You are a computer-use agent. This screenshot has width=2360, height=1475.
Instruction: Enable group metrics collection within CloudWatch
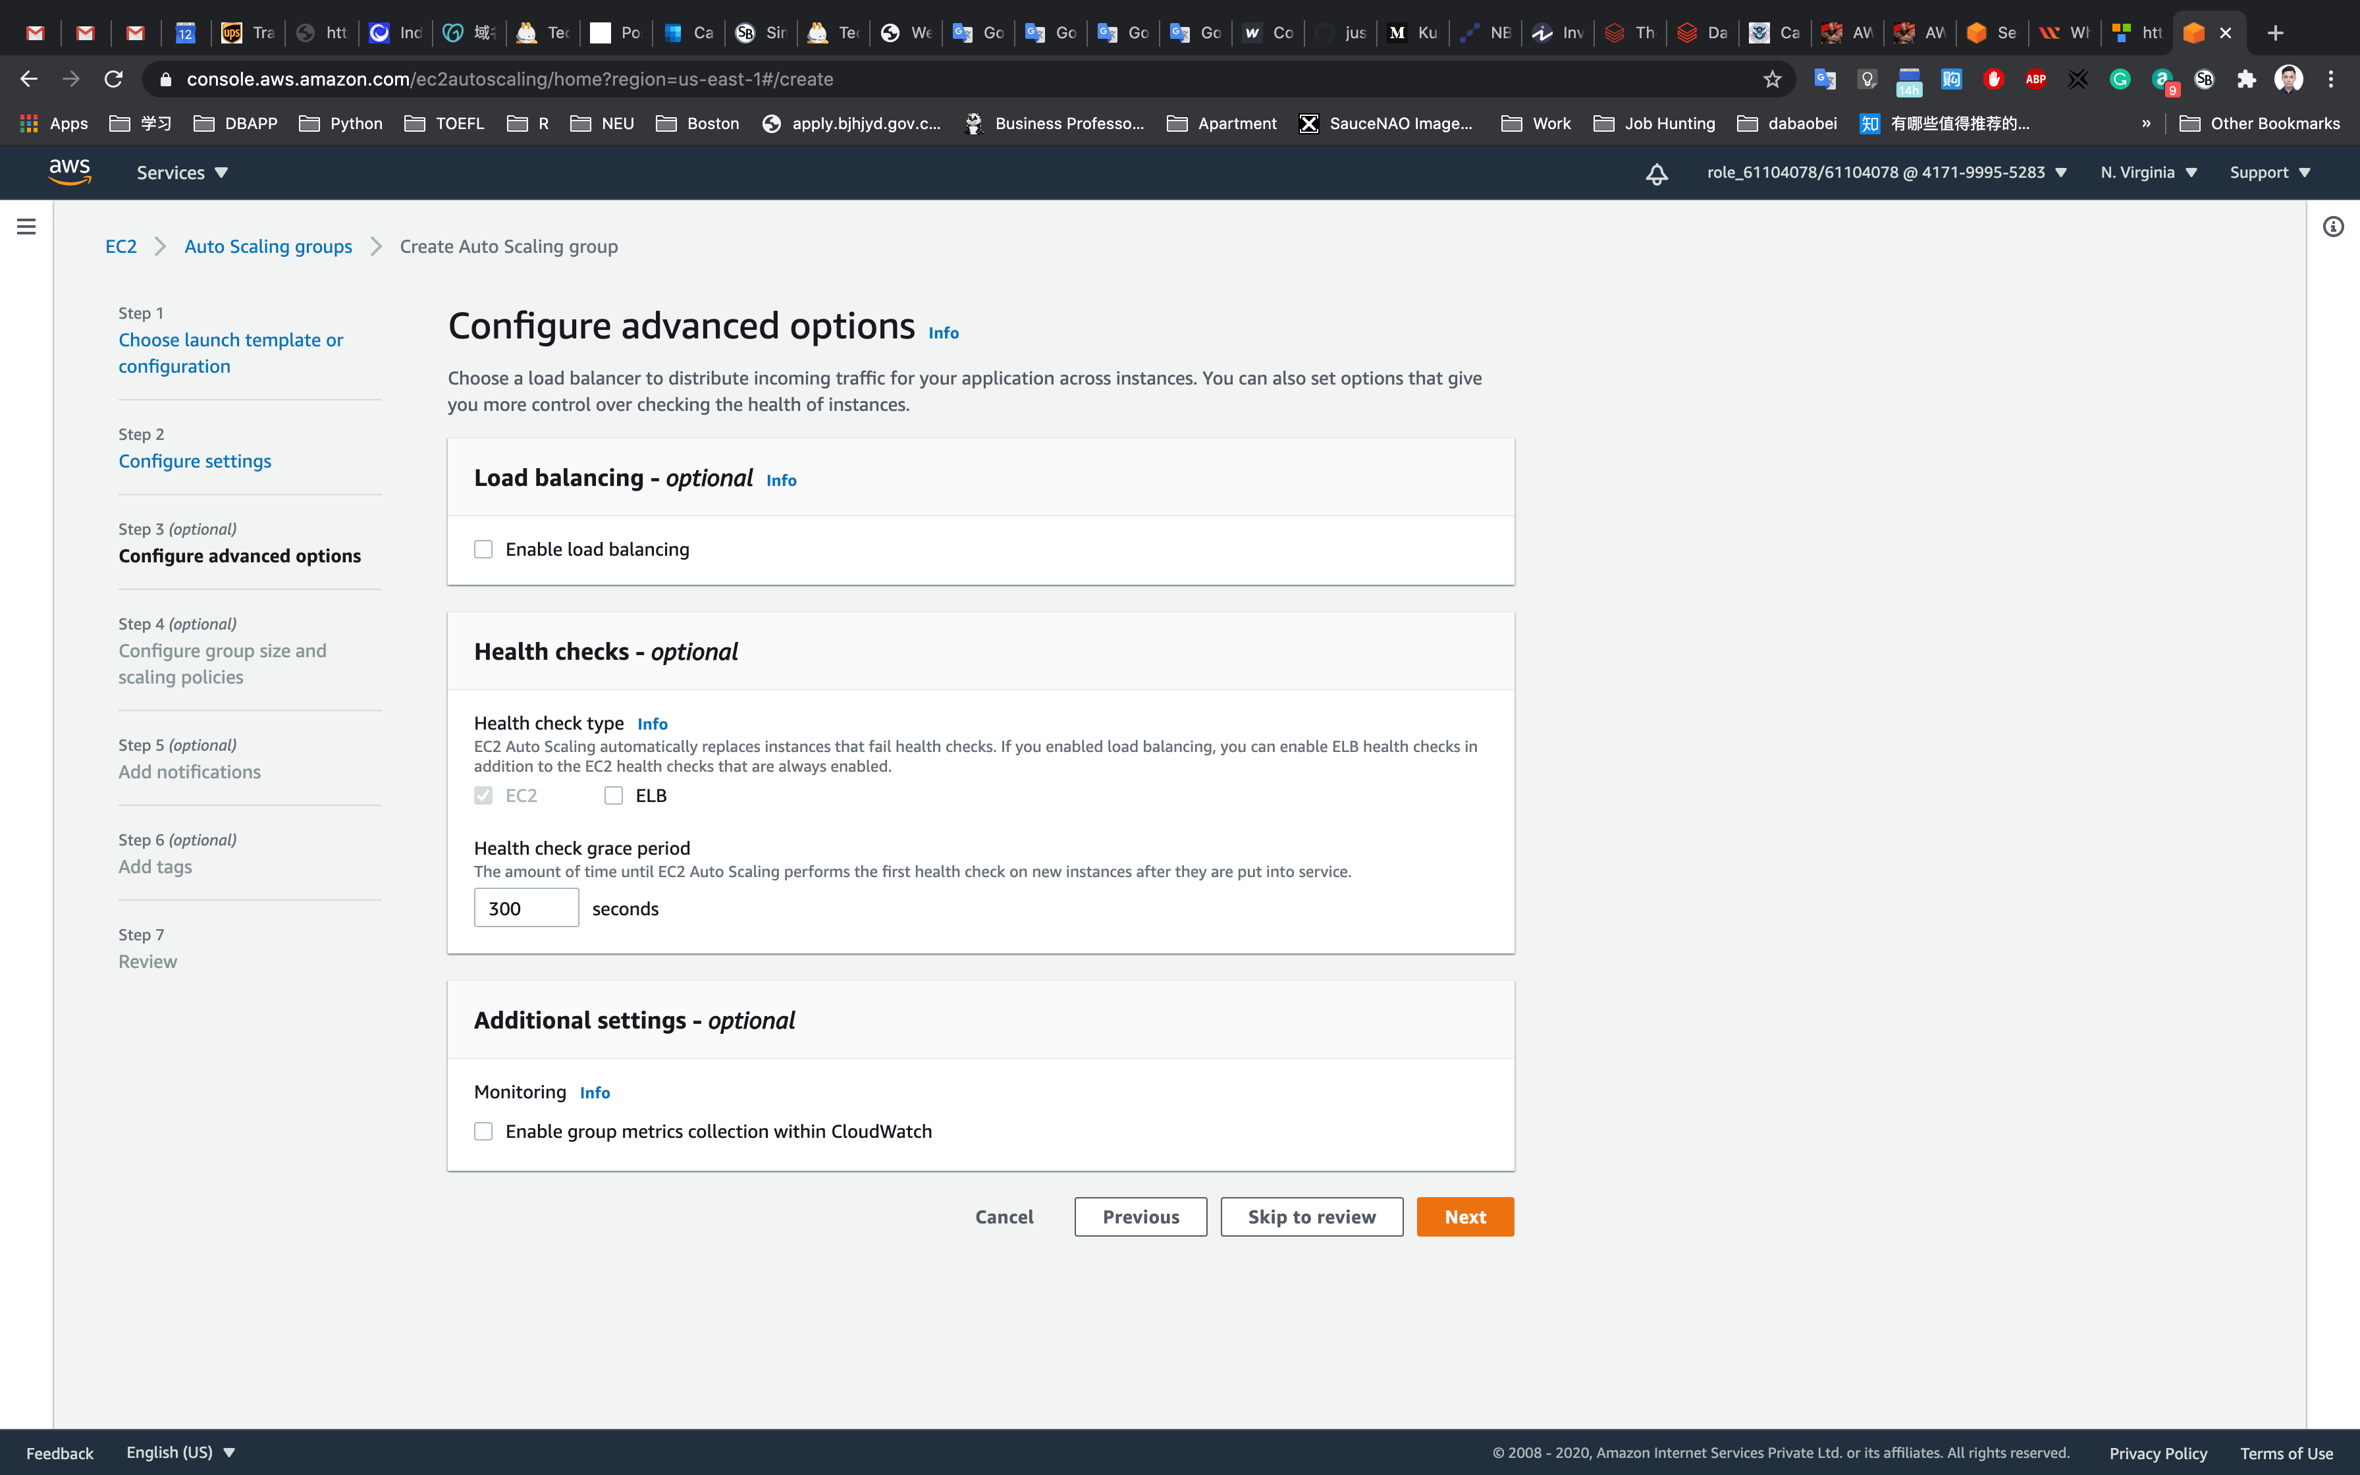tap(484, 1131)
